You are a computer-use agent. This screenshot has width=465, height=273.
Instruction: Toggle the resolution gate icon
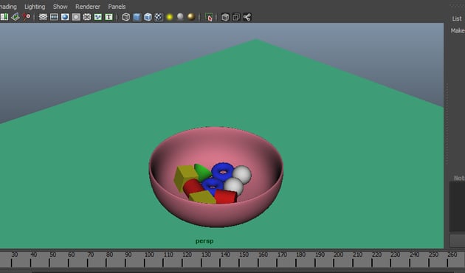tap(65, 17)
